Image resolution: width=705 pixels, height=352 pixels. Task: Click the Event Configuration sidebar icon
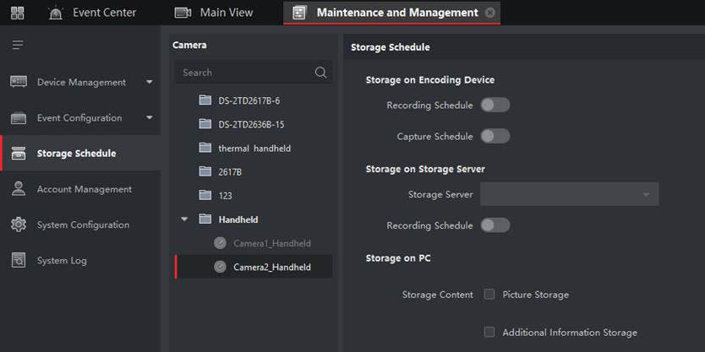tap(19, 118)
